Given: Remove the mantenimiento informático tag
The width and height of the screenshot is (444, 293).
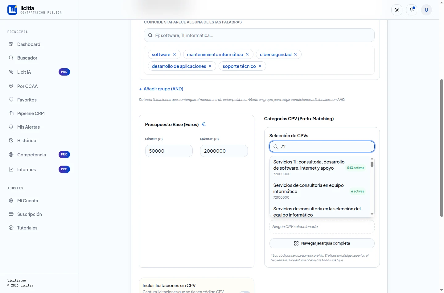Looking at the screenshot, I should 247,54.
